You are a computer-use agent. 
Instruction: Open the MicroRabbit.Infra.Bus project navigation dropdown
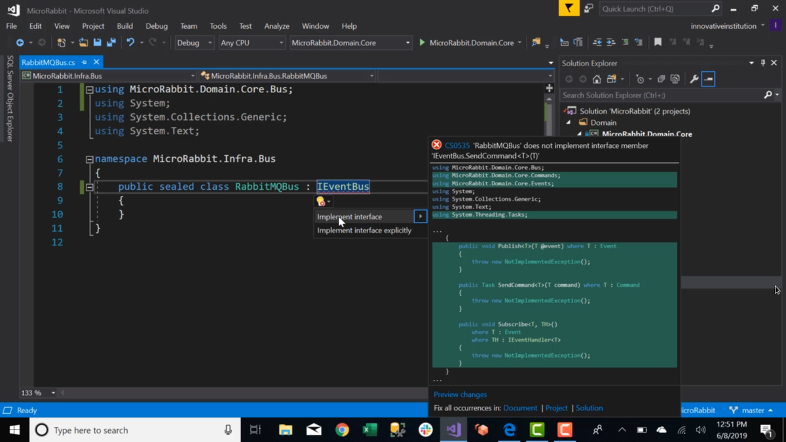click(193, 76)
